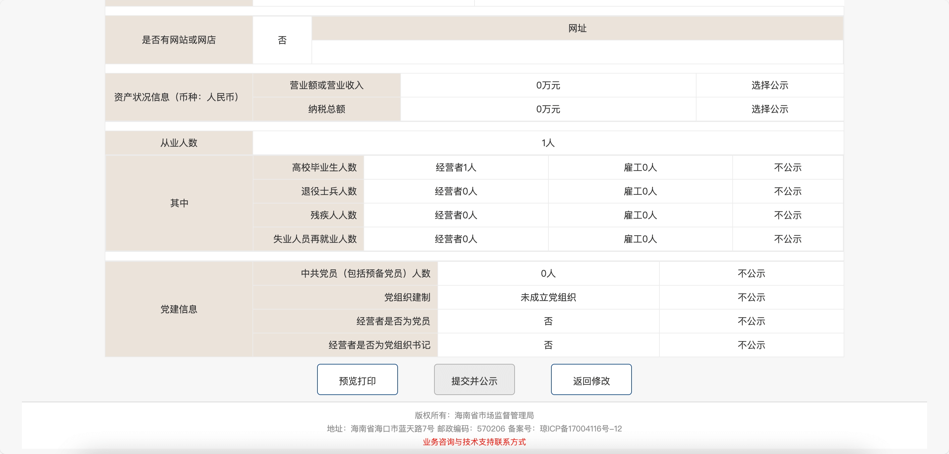
Task: Click the 1人 从业人数 value
Action: click(x=548, y=143)
